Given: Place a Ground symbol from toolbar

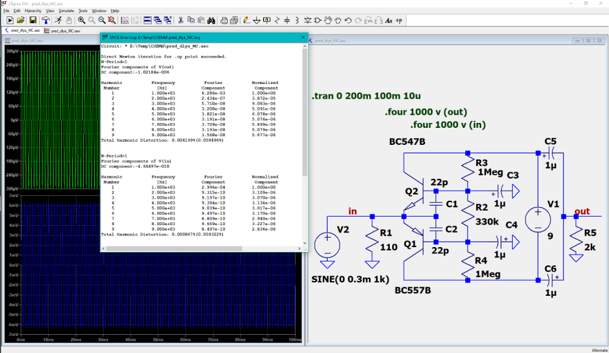Looking at the screenshot, I should [x=257, y=20].
